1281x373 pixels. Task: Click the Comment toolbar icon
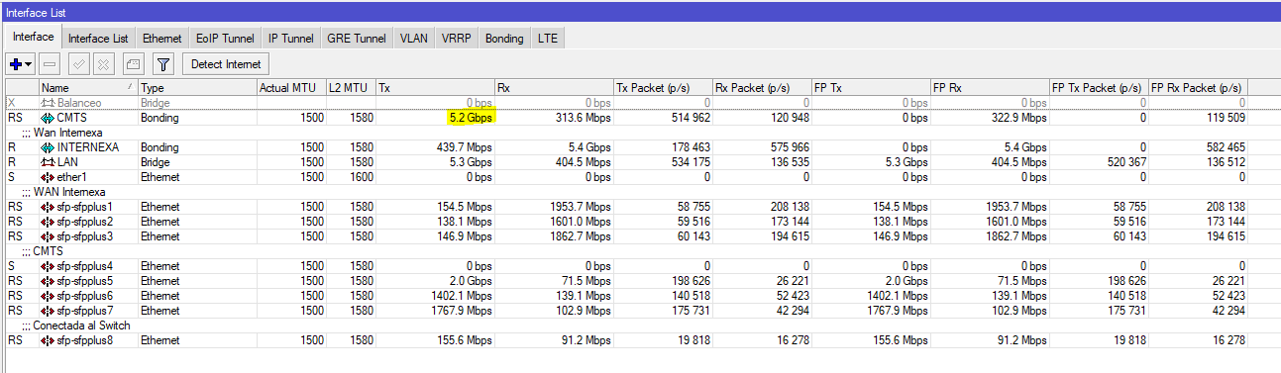(x=134, y=64)
